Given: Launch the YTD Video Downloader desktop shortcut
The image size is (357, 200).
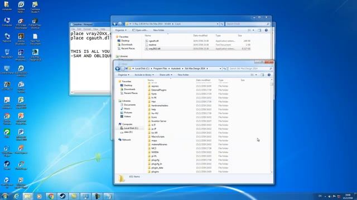Looking at the screenshot, I should click(21, 23).
